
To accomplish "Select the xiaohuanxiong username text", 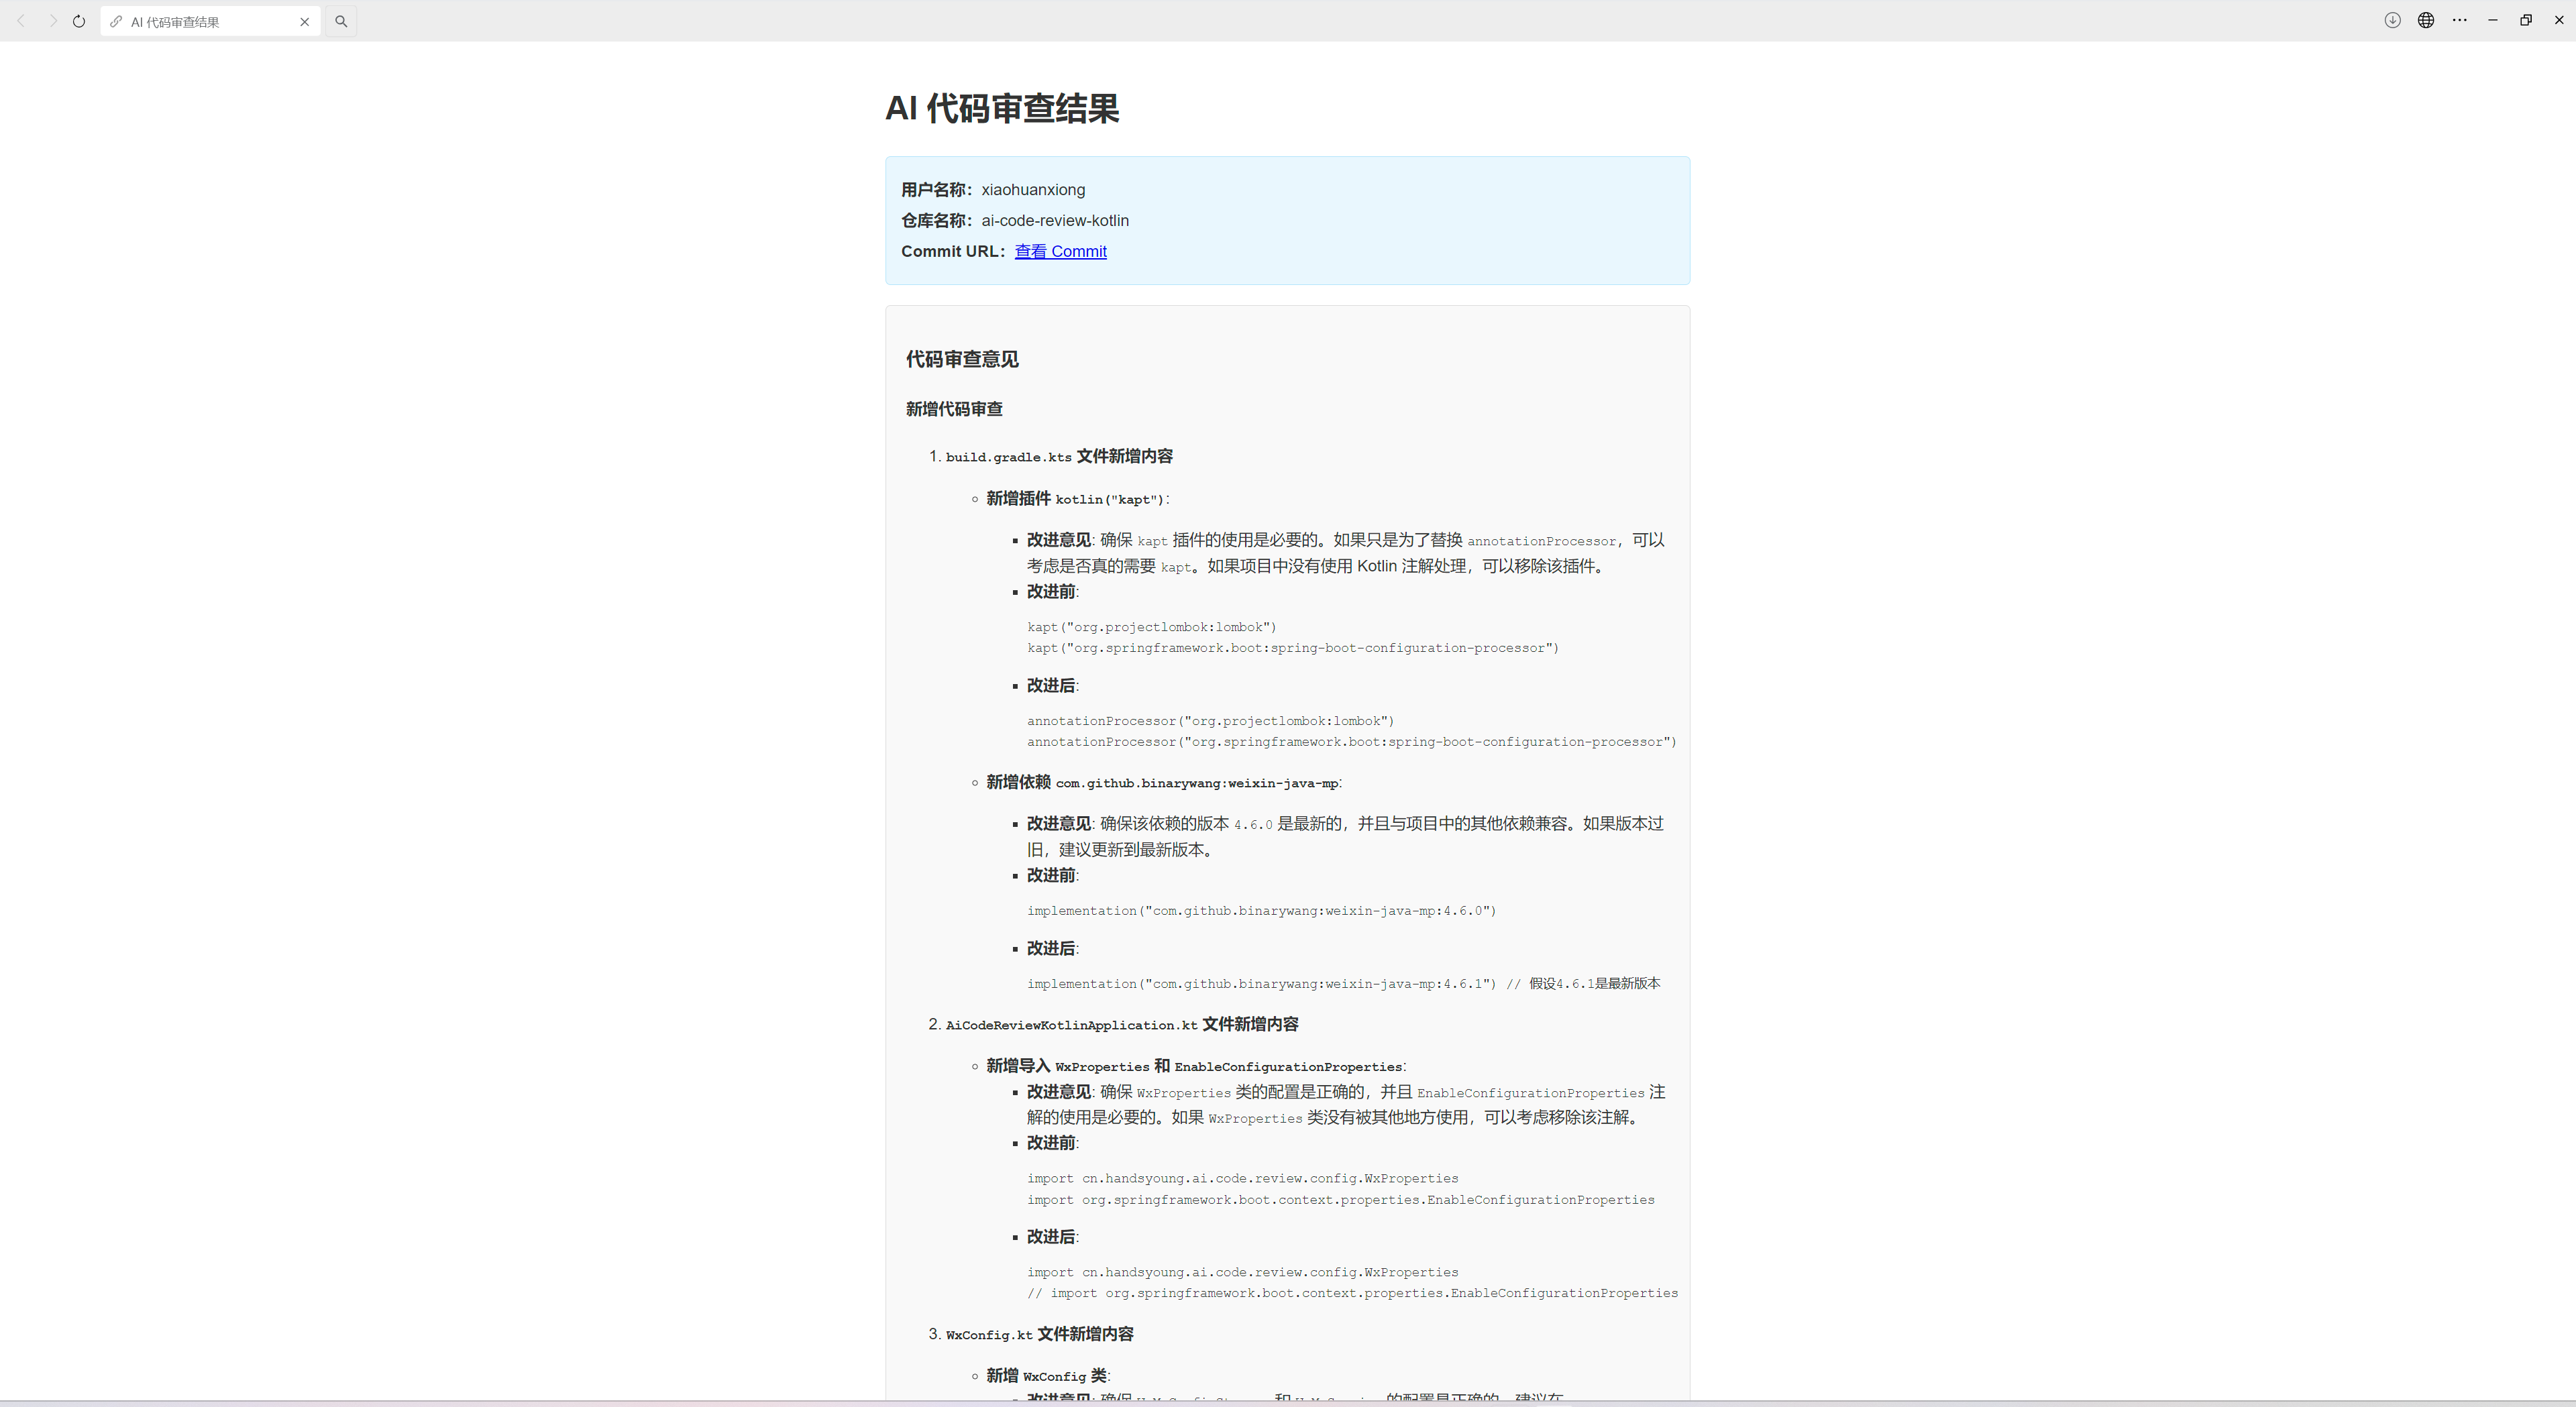I will point(1033,189).
